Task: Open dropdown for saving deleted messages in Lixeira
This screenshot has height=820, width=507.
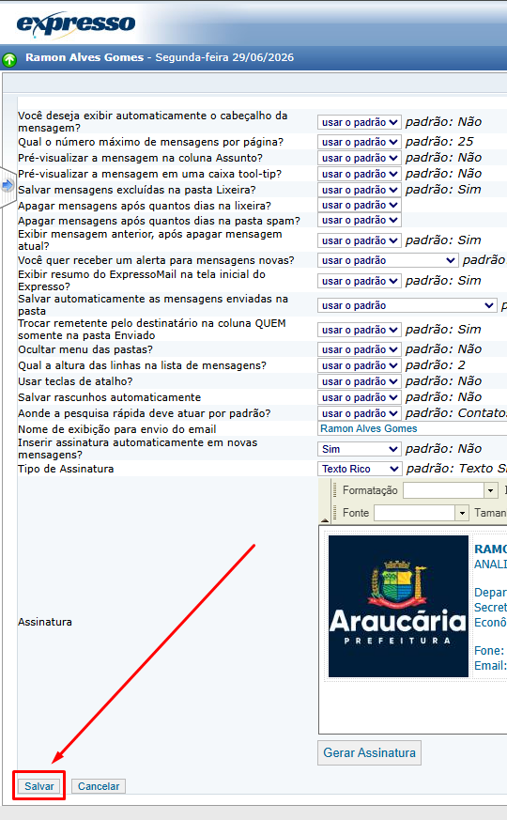Action: 359,190
